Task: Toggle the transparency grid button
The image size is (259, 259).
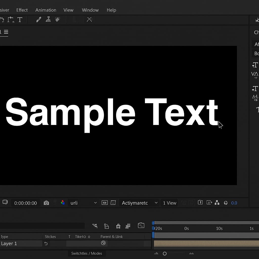Action: tap(113, 203)
